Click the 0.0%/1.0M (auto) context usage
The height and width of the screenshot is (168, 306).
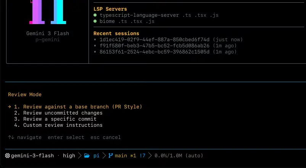point(179,156)
